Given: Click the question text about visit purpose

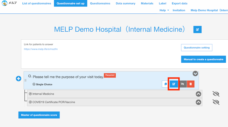Looking at the screenshot, I should (x=68, y=77).
